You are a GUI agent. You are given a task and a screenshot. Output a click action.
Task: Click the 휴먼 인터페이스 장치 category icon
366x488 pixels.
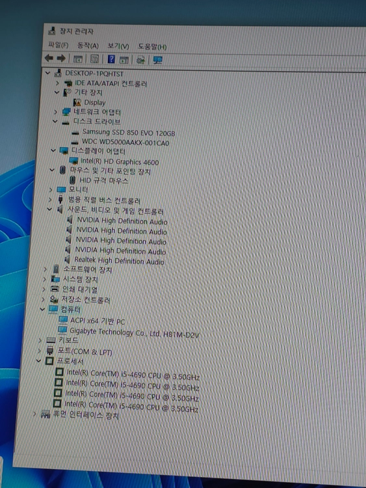click(46, 414)
